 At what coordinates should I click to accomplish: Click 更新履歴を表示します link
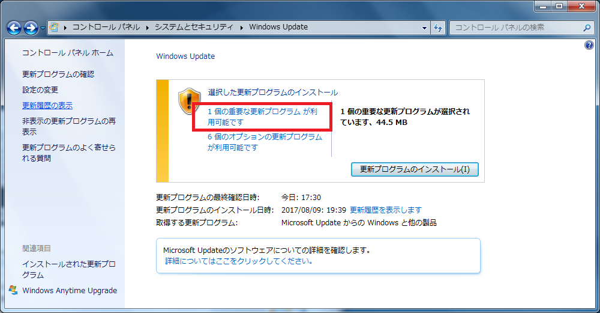[x=385, y=210]
